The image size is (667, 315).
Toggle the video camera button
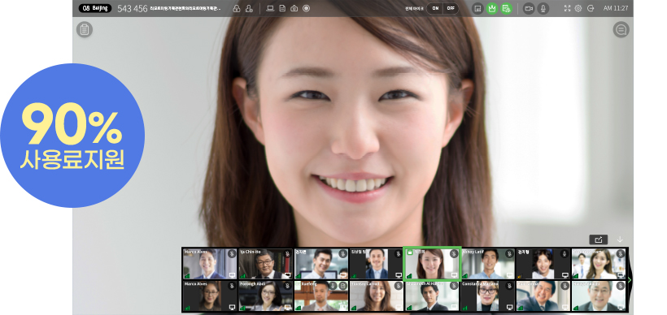point(529,8)
